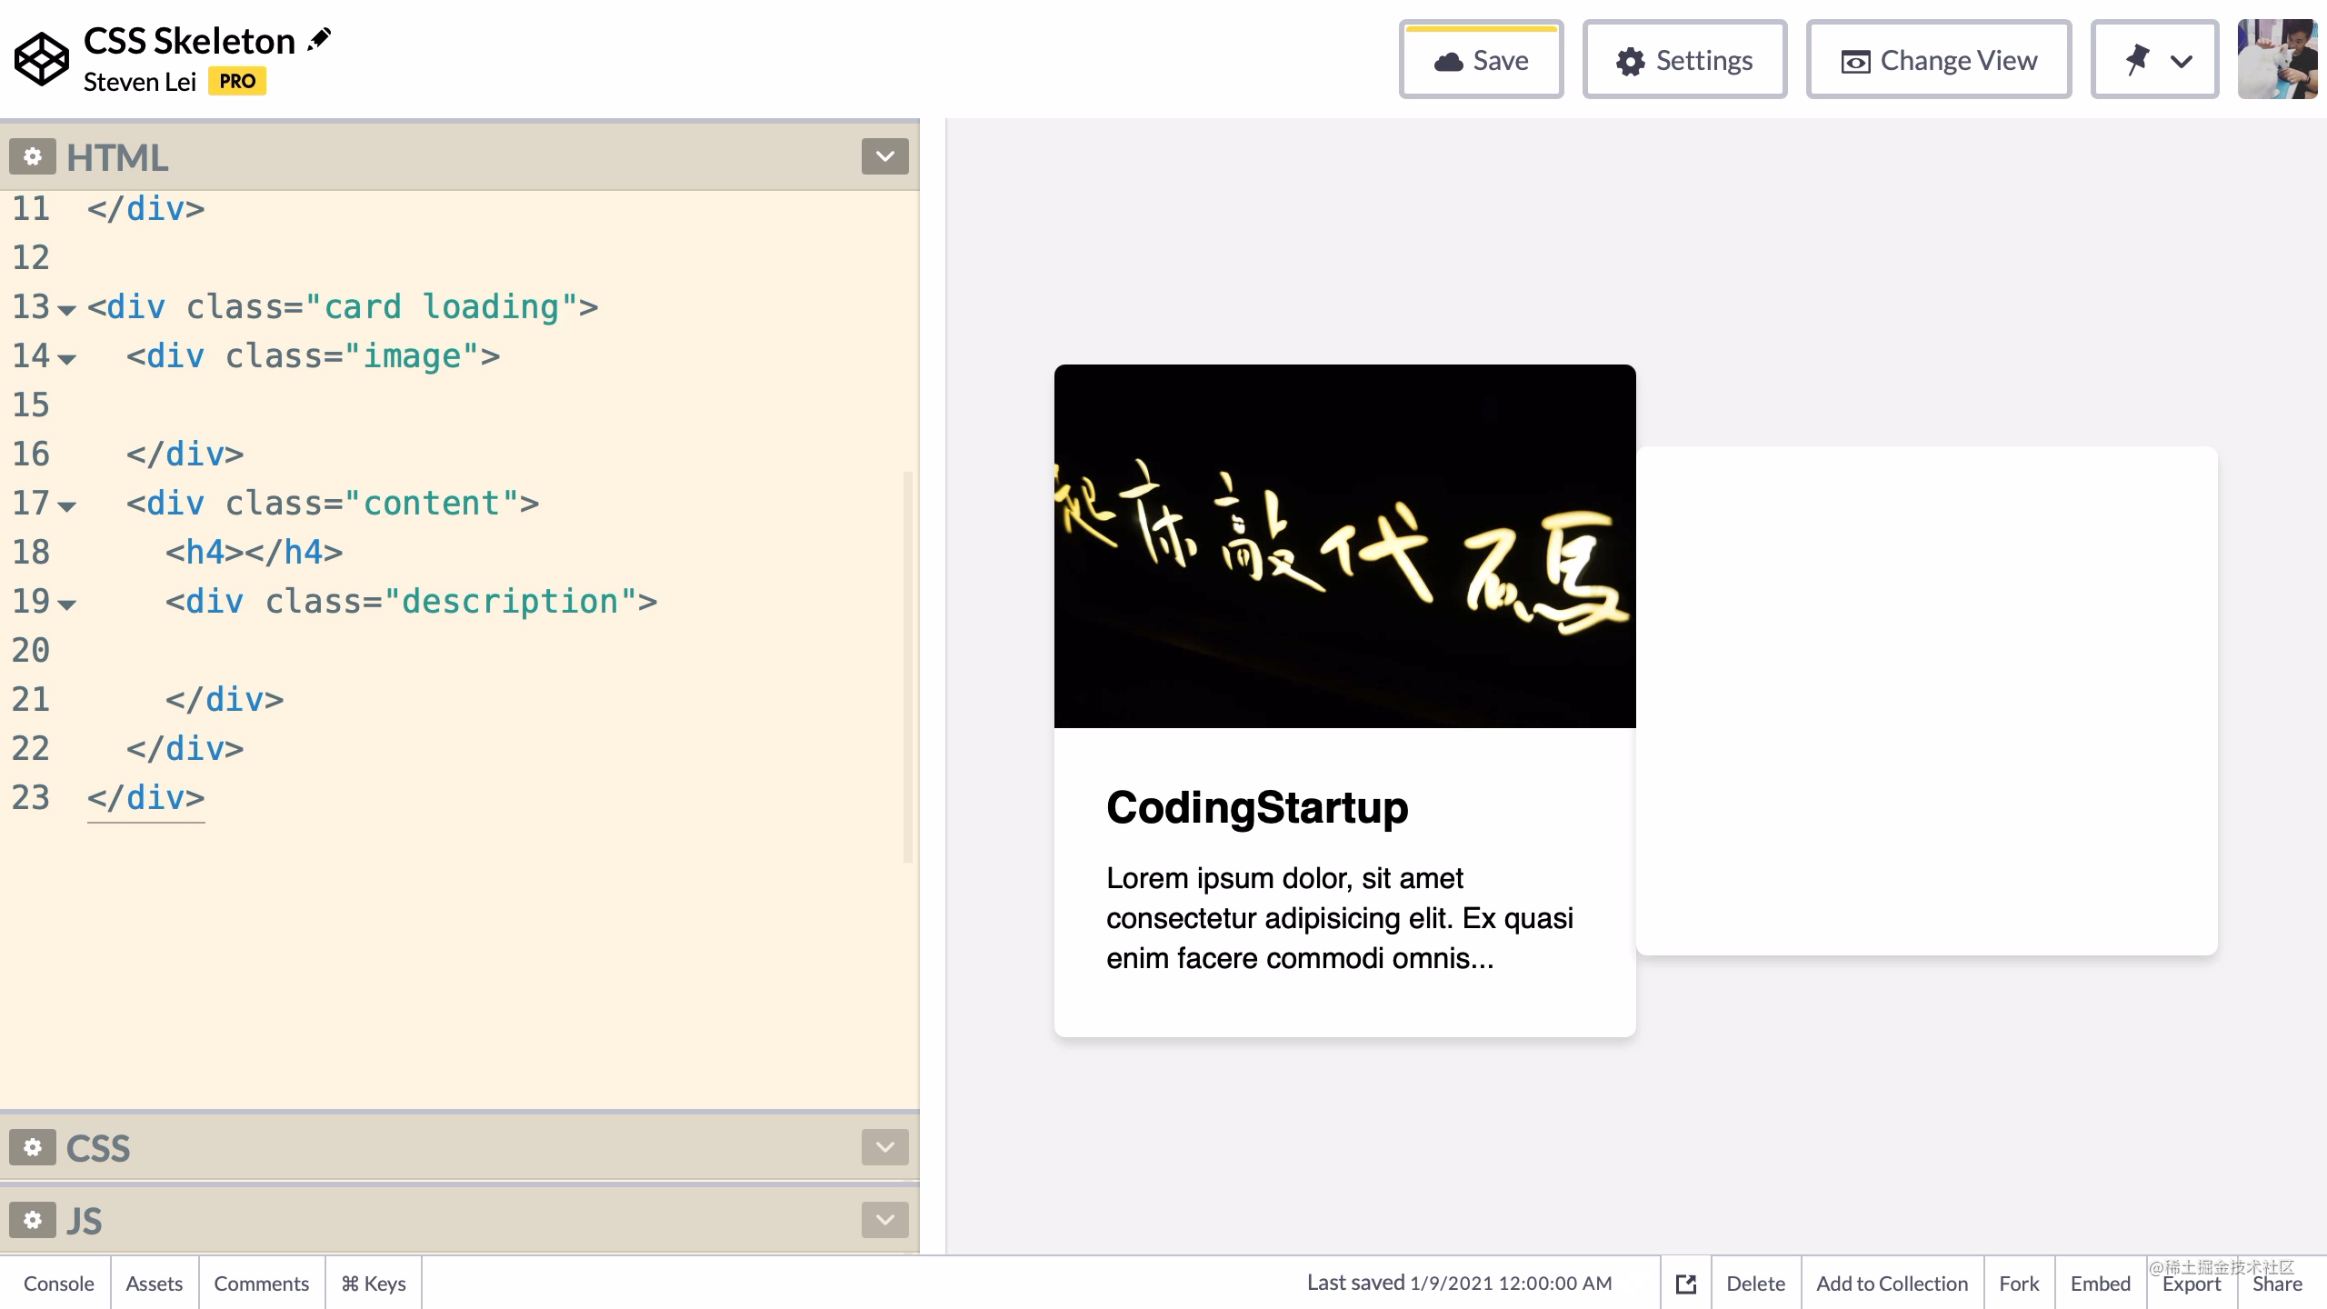
Task: Collapse code fold on line 19
Action: 66,605
